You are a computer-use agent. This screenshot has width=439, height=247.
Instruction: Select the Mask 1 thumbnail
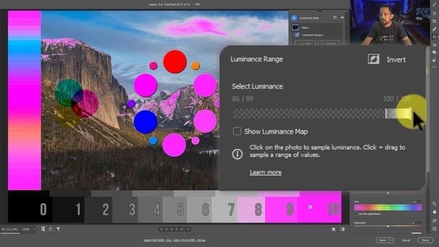[x=296, y=27]
